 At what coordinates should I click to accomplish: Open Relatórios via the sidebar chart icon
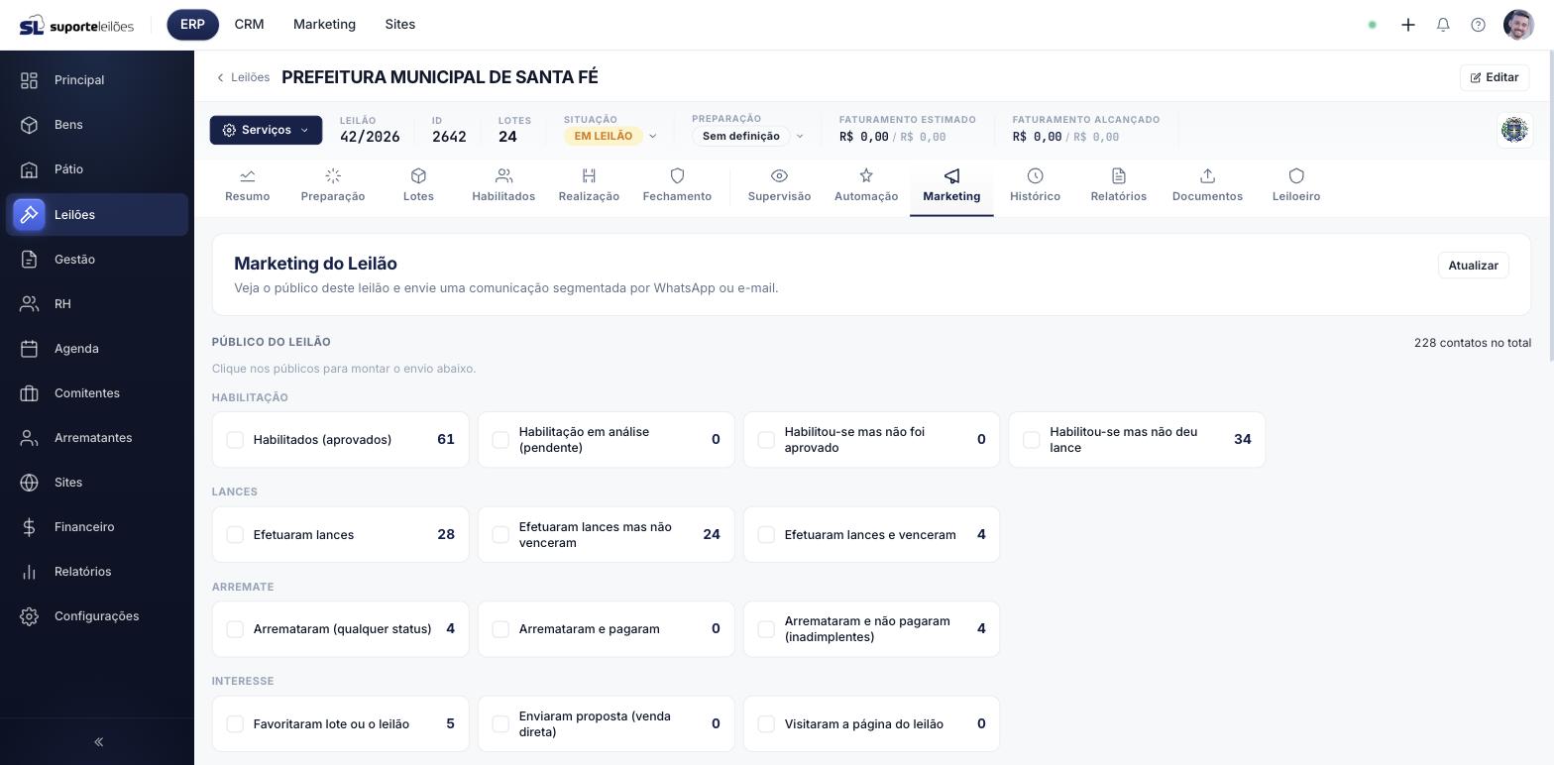pyautogui.click(x=30, y=572)
